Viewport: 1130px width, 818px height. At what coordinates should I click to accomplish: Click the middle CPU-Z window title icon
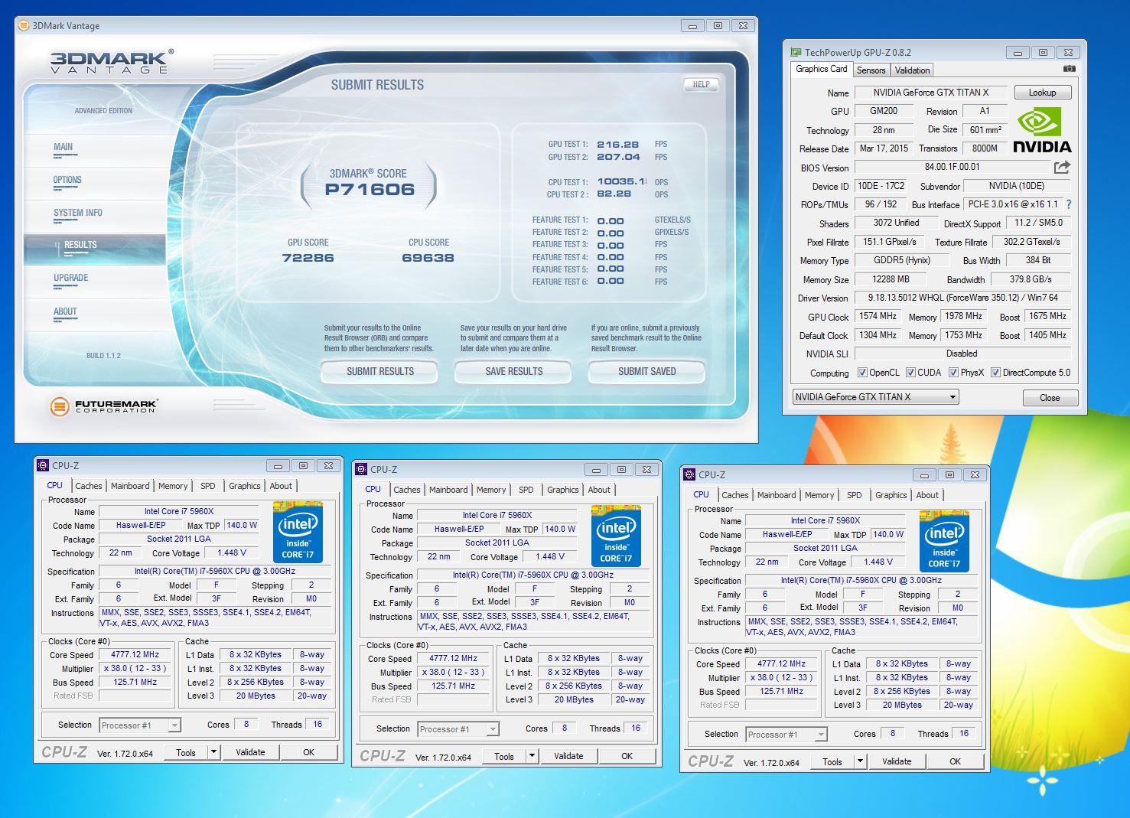coord(362,469)
